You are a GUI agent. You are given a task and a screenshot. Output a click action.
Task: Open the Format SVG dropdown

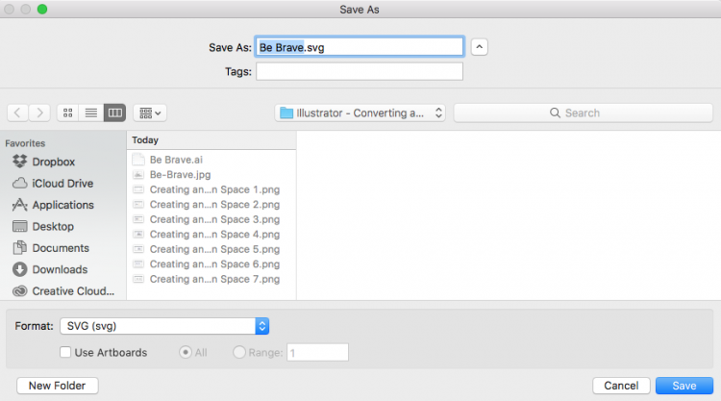click(164, 326)
